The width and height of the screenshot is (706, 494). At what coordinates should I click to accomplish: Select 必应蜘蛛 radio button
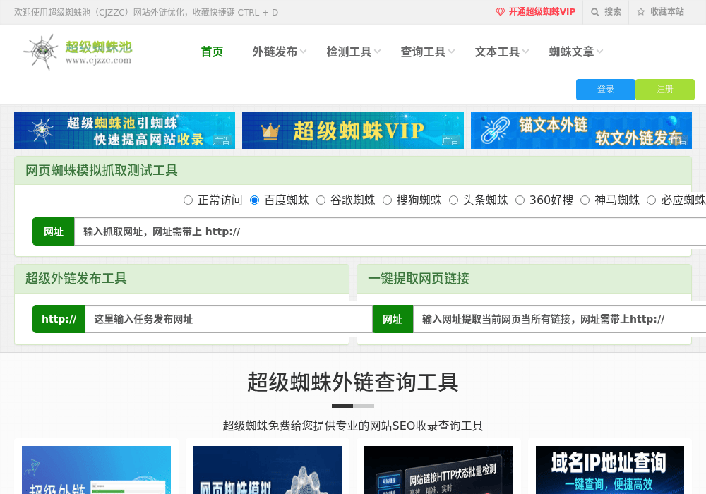pos(651,200)
